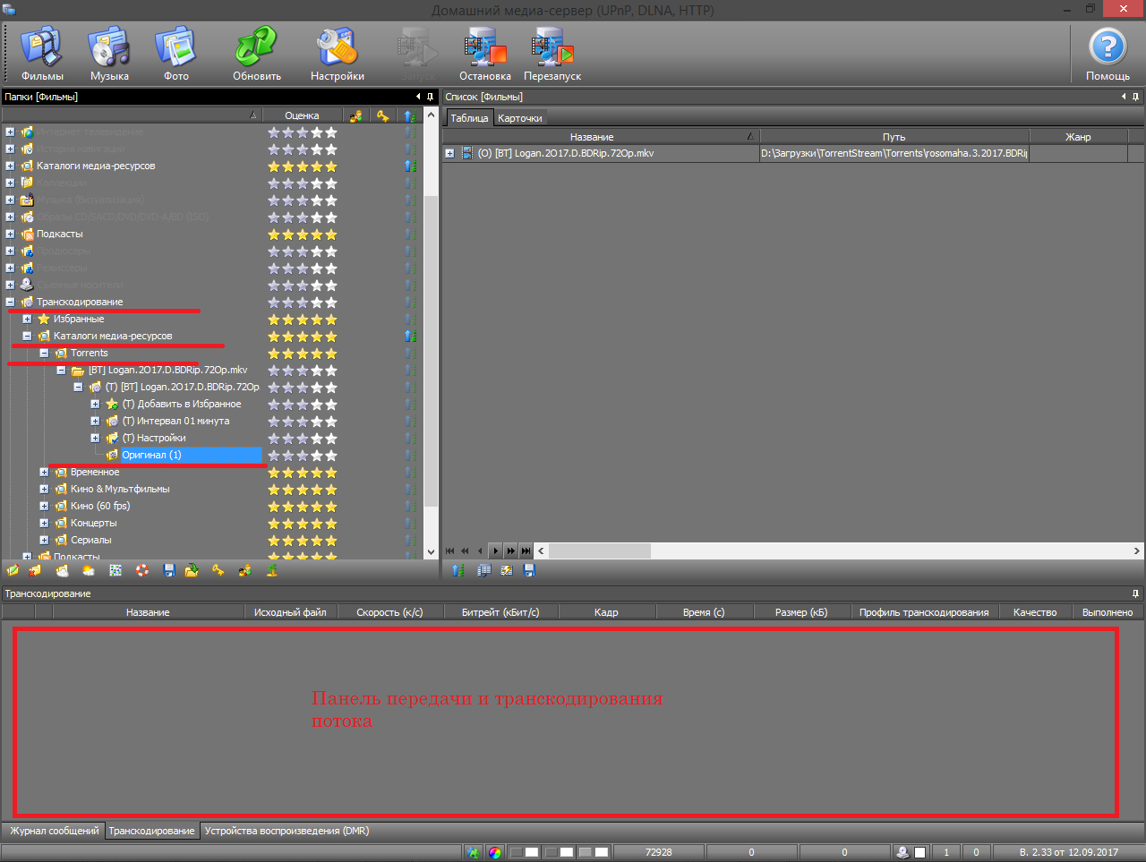Expand the Кино & Мультфильмы folder
The image size is (1146, 862).
coord(44,490)
